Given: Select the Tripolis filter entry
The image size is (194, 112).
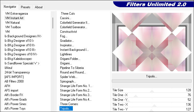Looking at the screenshot, I should (x=66, y=109).
